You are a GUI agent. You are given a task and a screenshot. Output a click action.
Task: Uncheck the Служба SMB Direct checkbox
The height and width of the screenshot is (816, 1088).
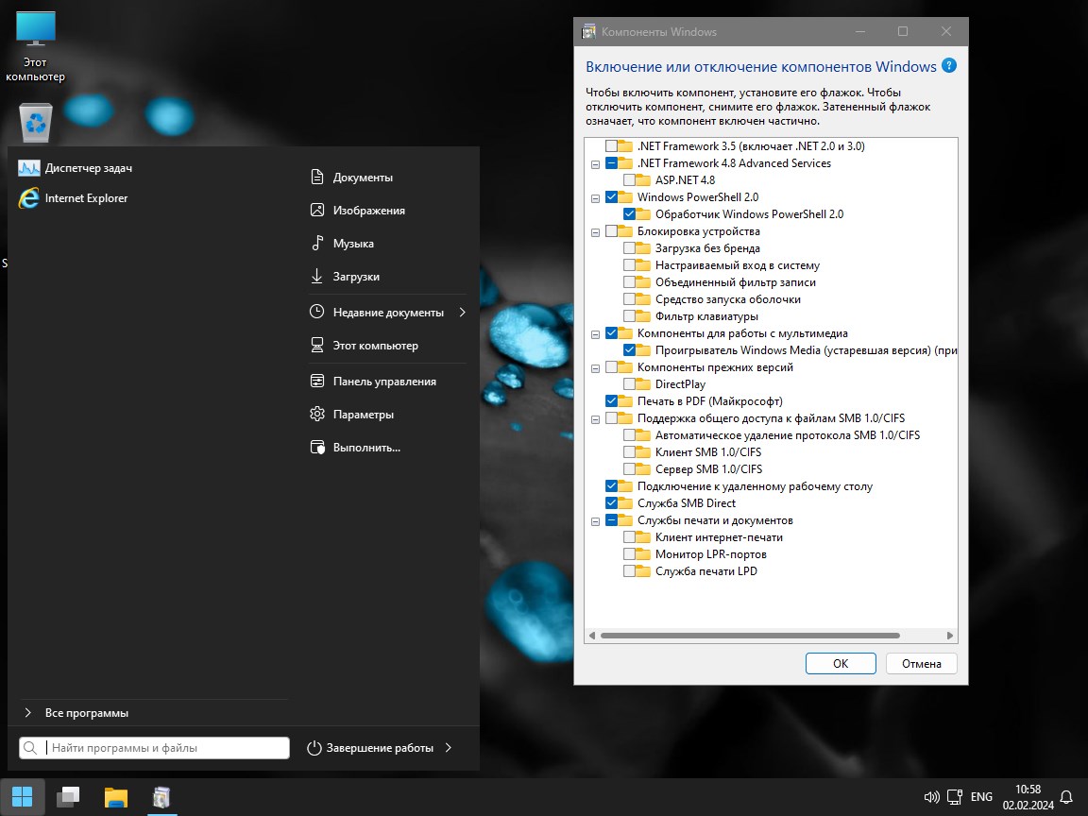(611, 503)
